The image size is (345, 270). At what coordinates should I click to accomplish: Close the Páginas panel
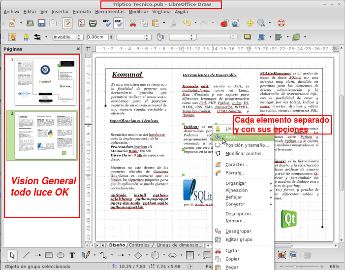78,49
